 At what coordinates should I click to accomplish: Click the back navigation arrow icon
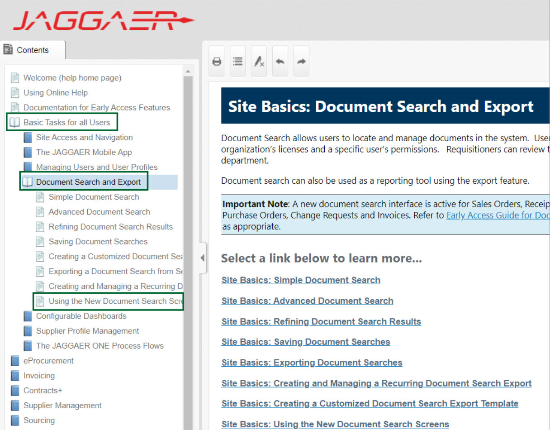(x=280, y=61)
